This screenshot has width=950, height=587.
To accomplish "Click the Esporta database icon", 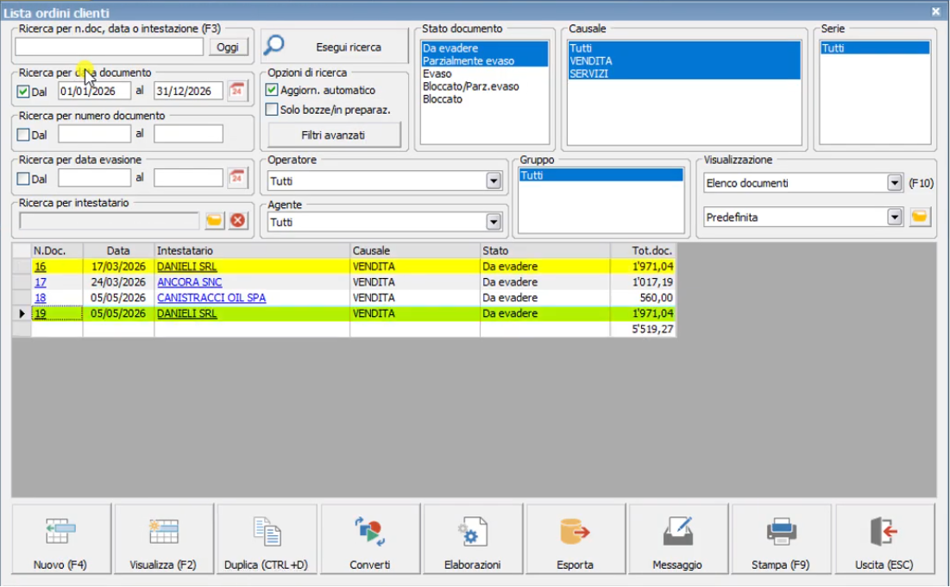I will click(575, 531).
